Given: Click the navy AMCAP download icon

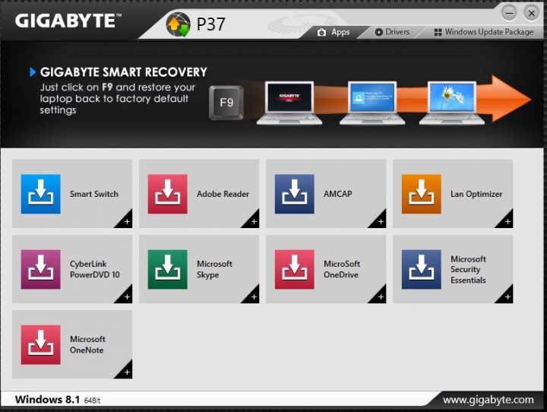Looking at the screenshot, I should (295, 194).
